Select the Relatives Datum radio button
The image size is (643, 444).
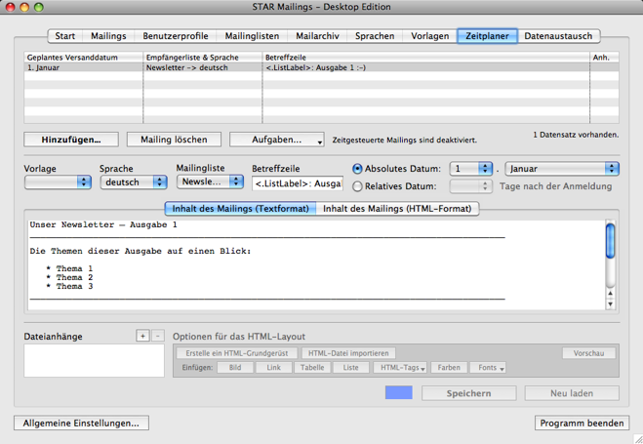[357, 186]
